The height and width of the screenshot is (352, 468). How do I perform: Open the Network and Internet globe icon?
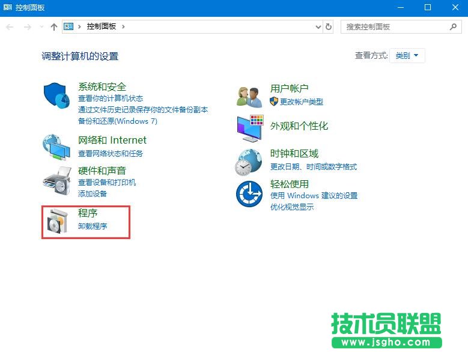[x=58, y=147]
